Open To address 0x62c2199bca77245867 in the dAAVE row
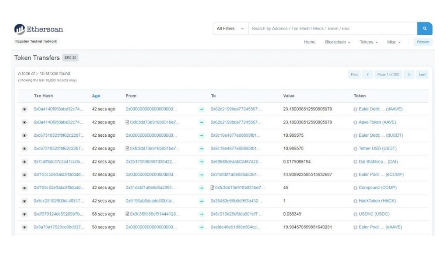This screenshot has height=257, width=447. pos(236,109)
